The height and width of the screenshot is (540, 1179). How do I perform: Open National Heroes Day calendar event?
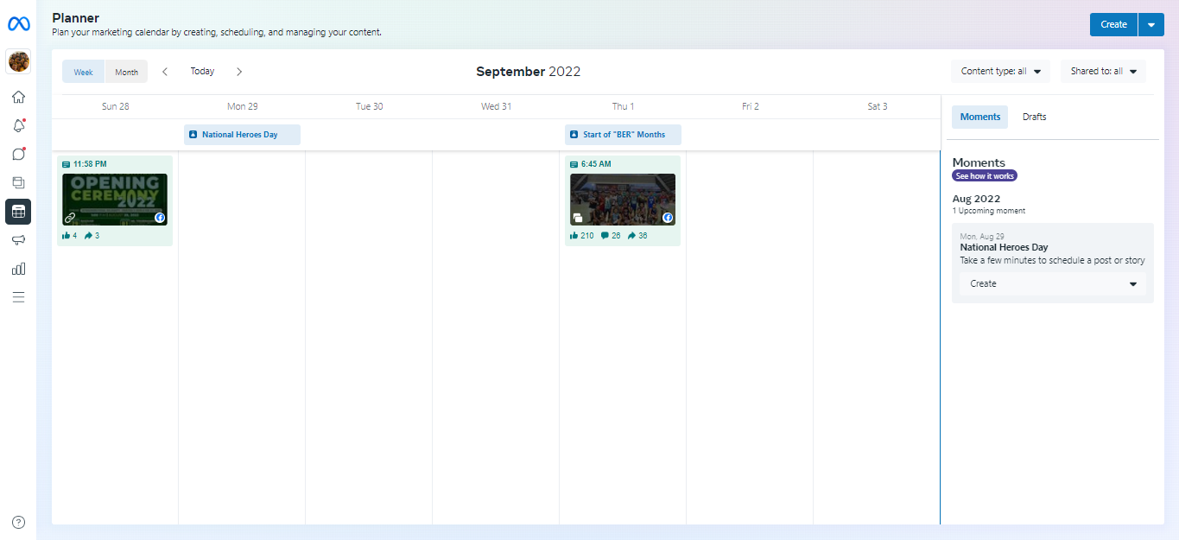[x=243, y=135]
